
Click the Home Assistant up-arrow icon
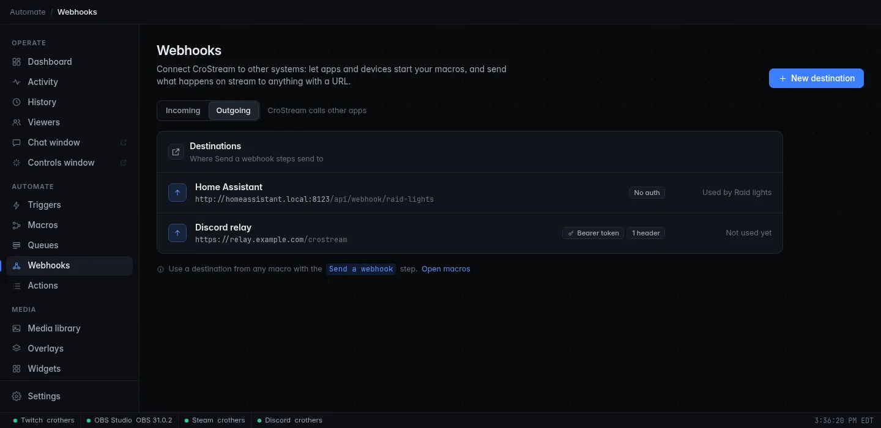177,193
